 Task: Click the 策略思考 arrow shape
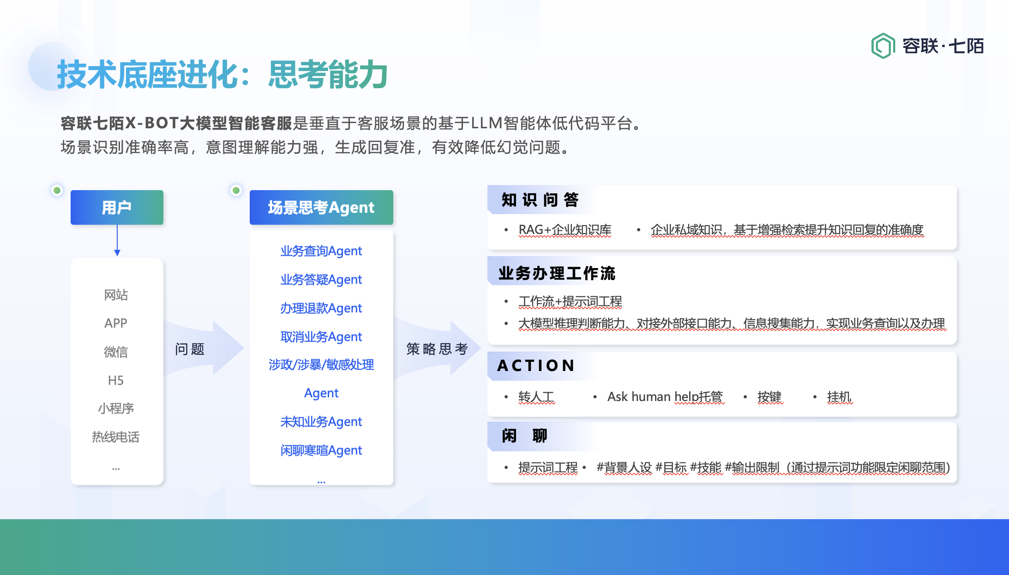[x=438, y=348]
